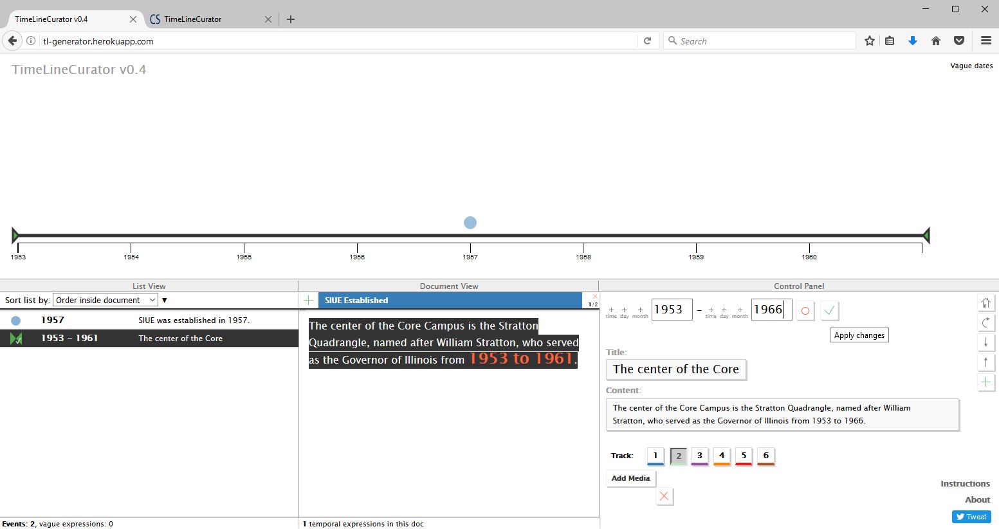Switch to the second TimeLineCurator browser tab
999x529 pixels.
coord(203,19)
